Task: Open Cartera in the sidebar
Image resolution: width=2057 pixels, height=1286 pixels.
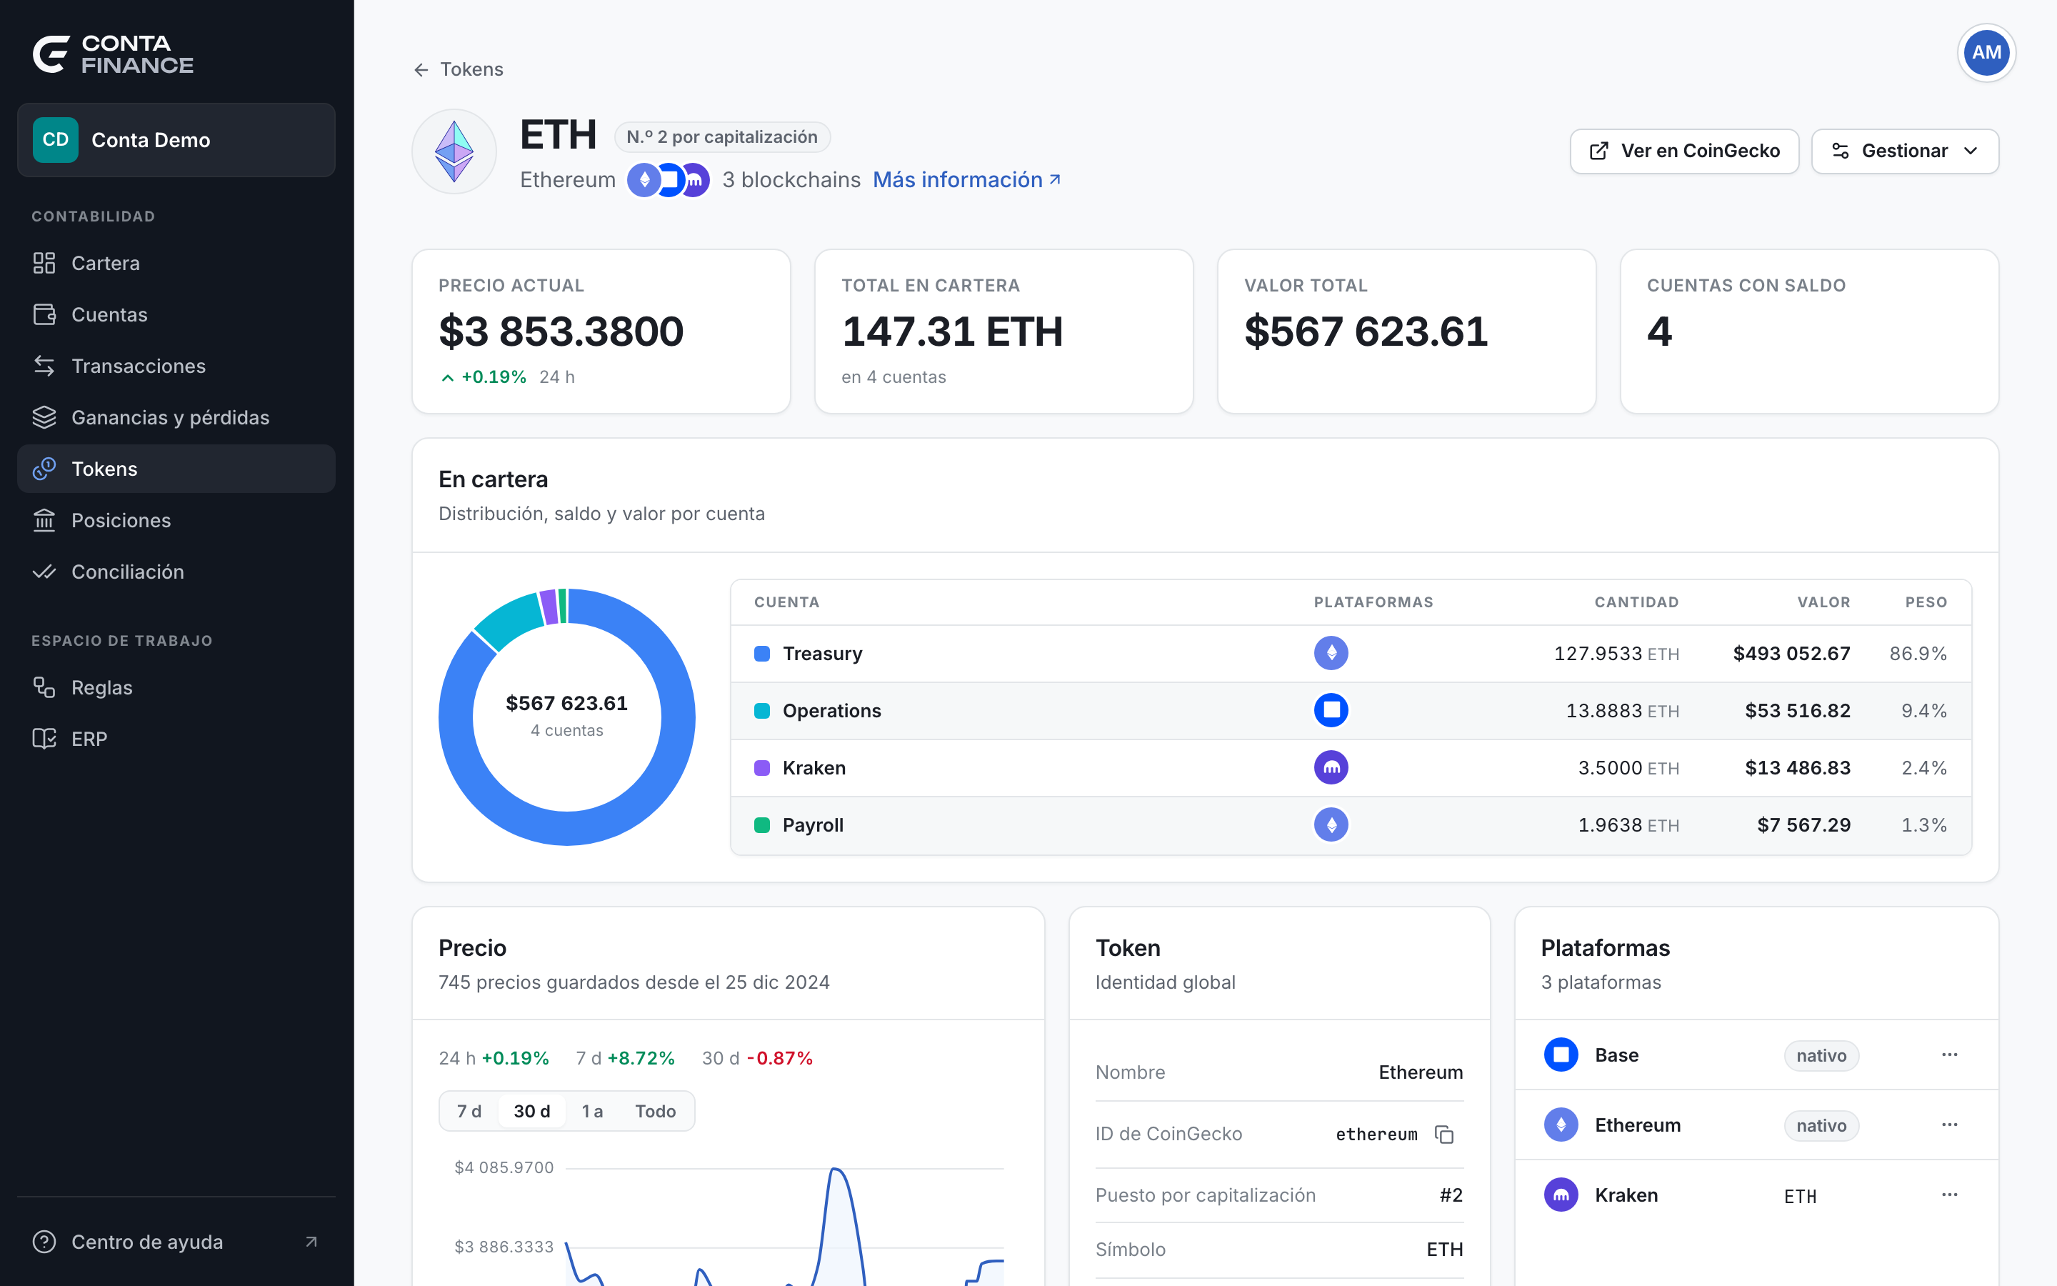Action: [x=176, y=264]
